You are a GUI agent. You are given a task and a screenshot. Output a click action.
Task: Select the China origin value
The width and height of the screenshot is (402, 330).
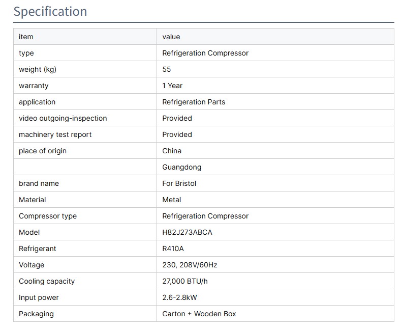pos(172,151)
